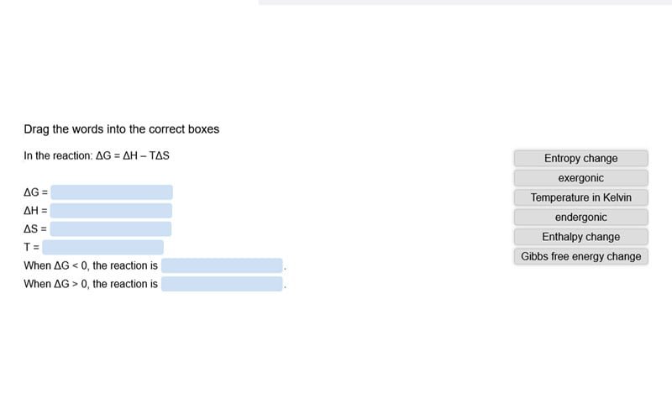Select the endergonic word tile
Viewport: 672px width, 420px height.
click(580, 218)
